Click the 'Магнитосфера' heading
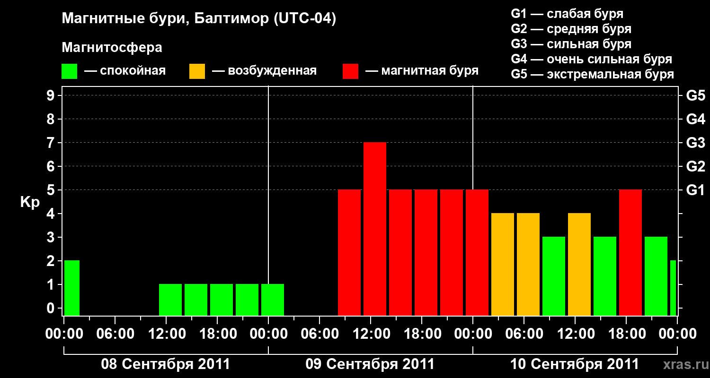Image resolution: width=710 pixels, height=378 pixels. coord(112,48)
